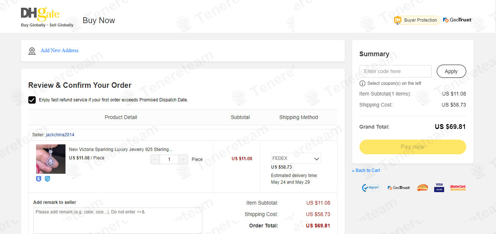Go Back to Cart

click(x=366, y=170)
